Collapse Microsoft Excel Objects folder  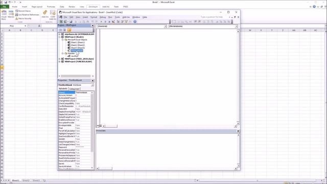tap(62, 40)
